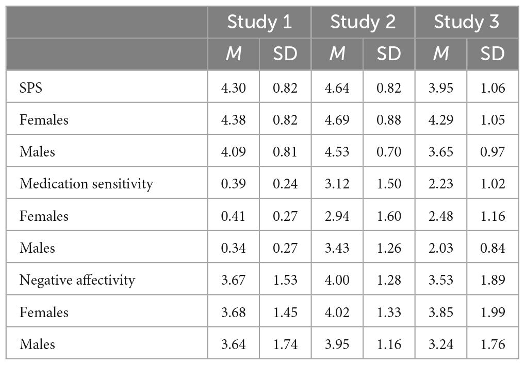This screenshot has width=525, height=365.
Task: Click the SD subheader under Study 2
Action: (388, 54)
